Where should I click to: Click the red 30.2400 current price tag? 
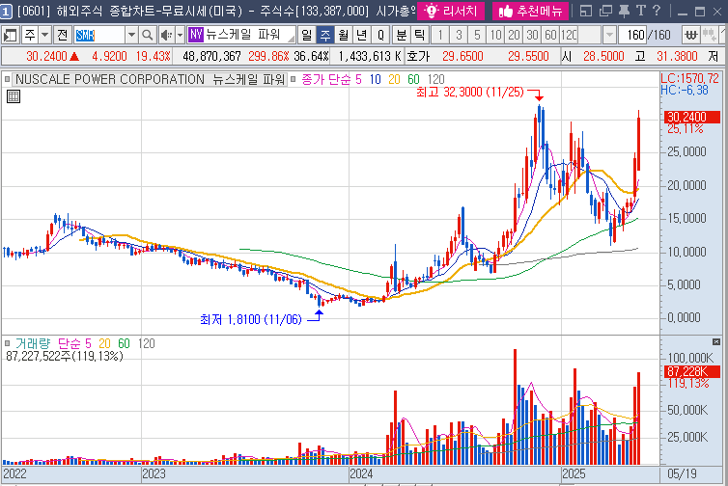pos(691,117)
